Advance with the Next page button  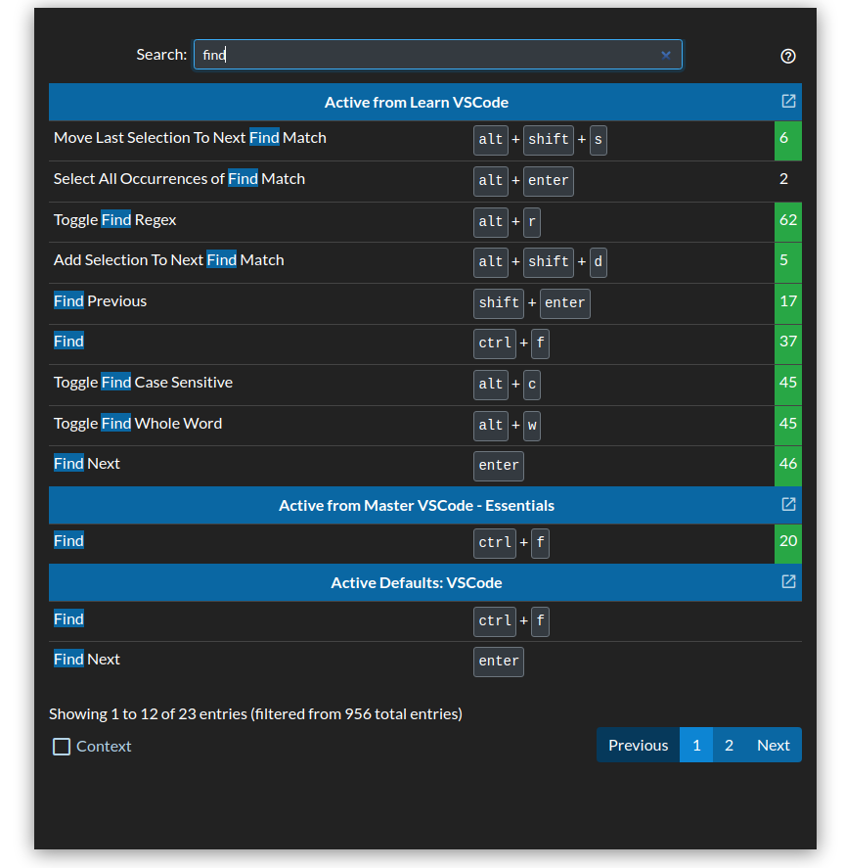pyautogui.click(x=774, y=745)
